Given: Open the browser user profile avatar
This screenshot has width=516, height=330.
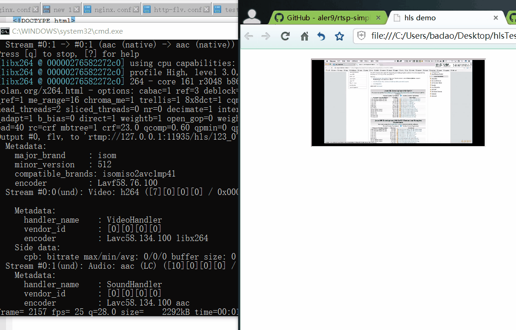Looking at the screenshot, I should coord(252,16).
